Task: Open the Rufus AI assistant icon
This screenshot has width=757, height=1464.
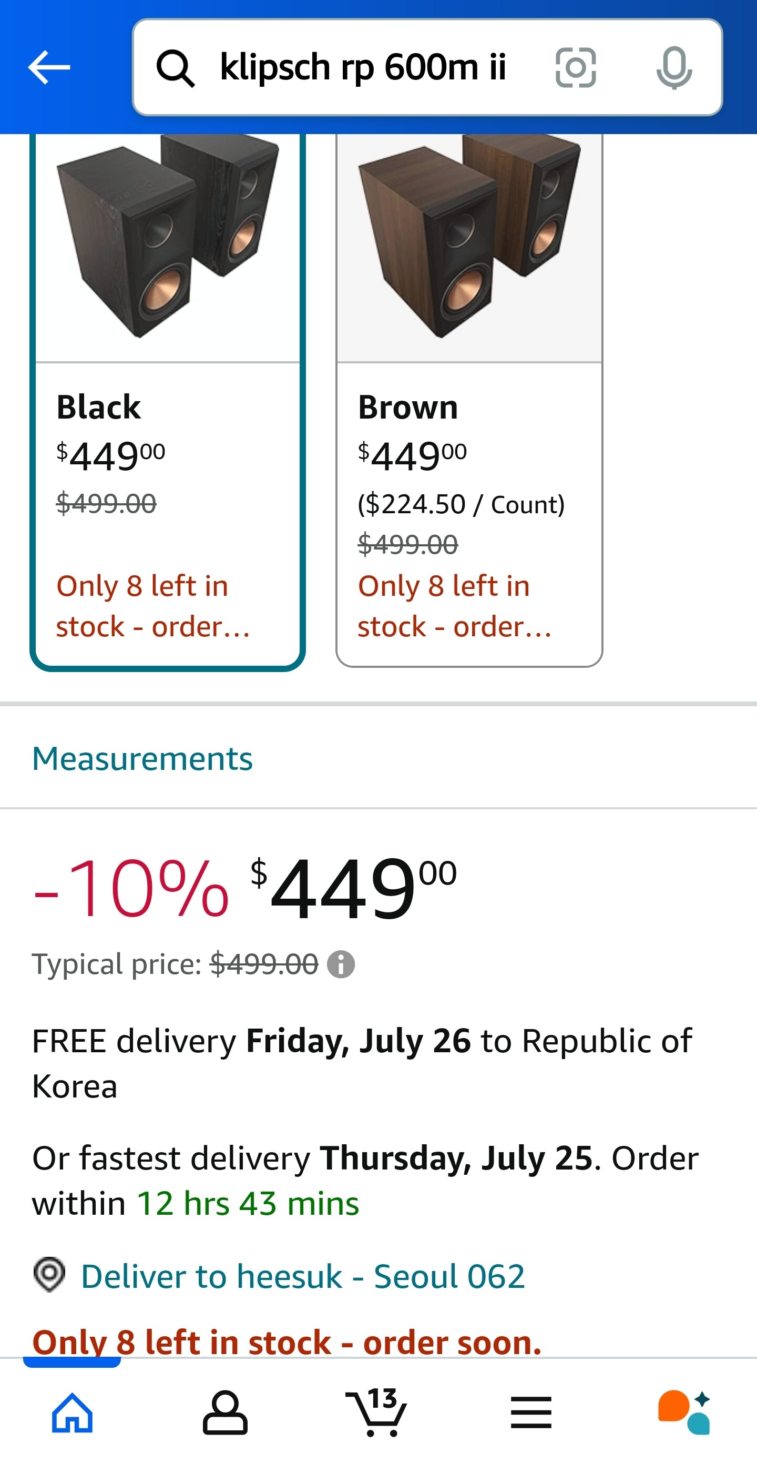Action: [x=684, y=1413]
